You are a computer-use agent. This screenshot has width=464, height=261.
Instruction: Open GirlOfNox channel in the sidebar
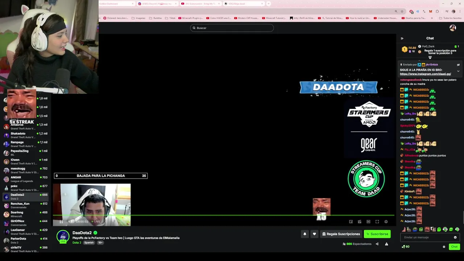(25, 223)
